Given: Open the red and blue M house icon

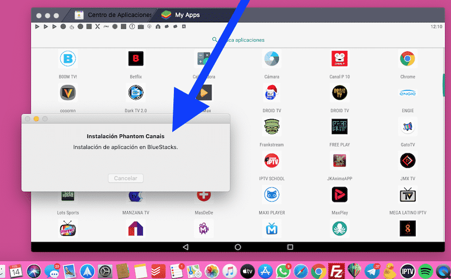Looking at the screenshot, I should [x=136, y=229].
